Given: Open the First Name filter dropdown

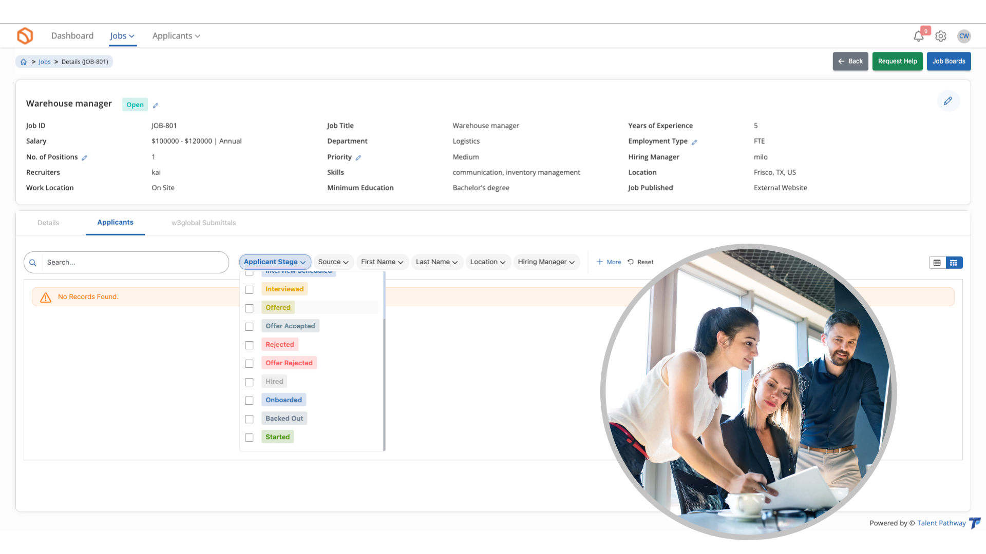Looking at the screenshot, I should (382, 262).
